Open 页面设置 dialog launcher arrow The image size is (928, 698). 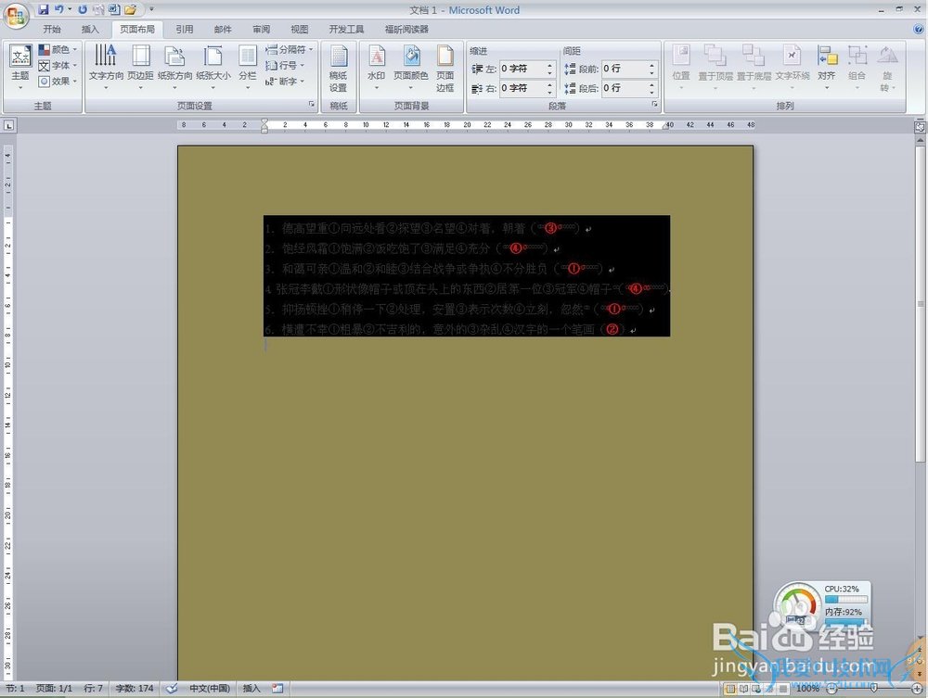(312, 104)
